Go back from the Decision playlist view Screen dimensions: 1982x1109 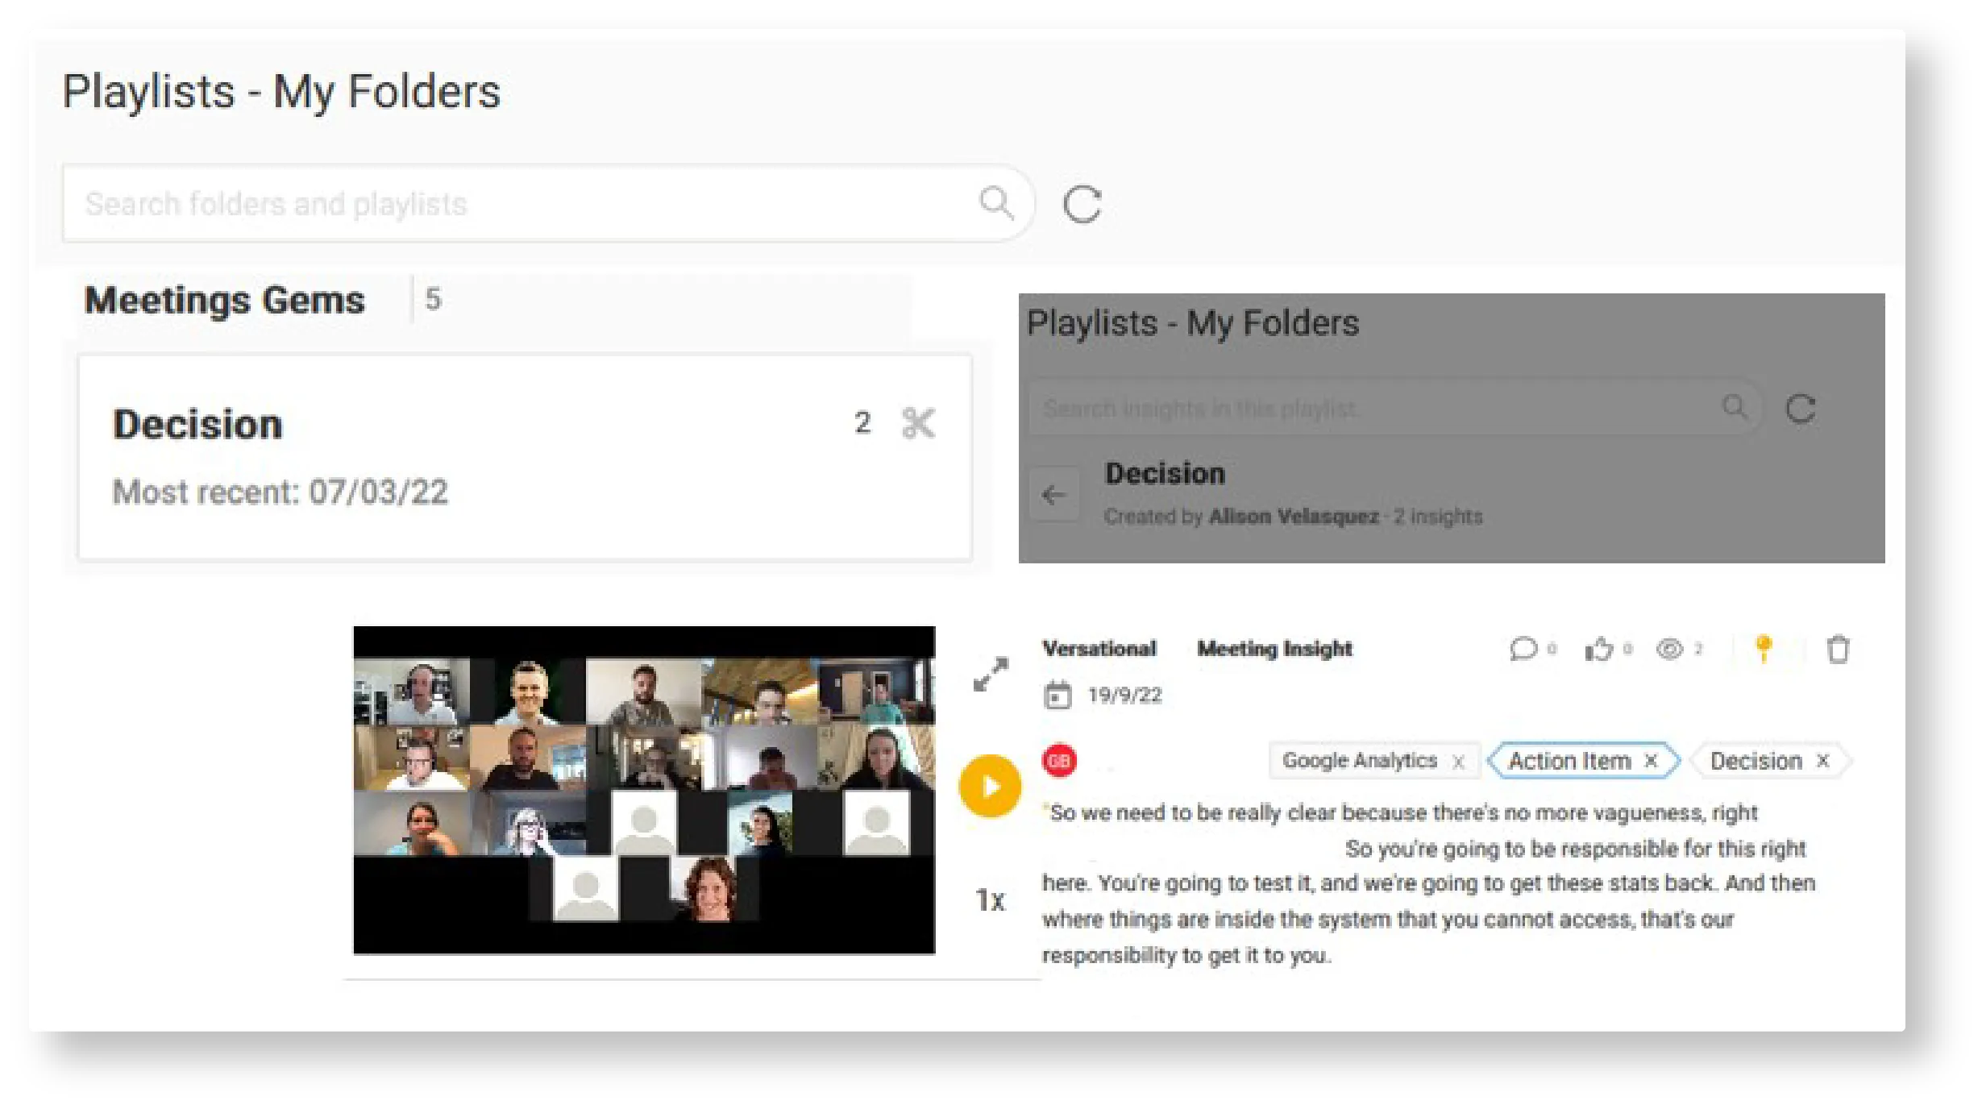pos(1054,493)
